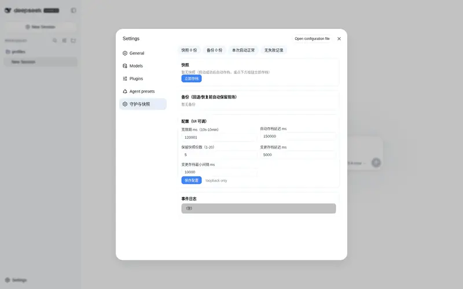Focus the 变更存档最小间隔 ms field showing 10000

pyautogui.click(x=219, y=172)
